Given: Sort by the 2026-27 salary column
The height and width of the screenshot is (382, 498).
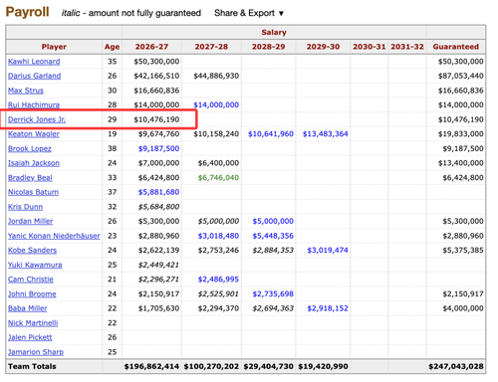Looking at the screenshot, I should coord(151,47).
